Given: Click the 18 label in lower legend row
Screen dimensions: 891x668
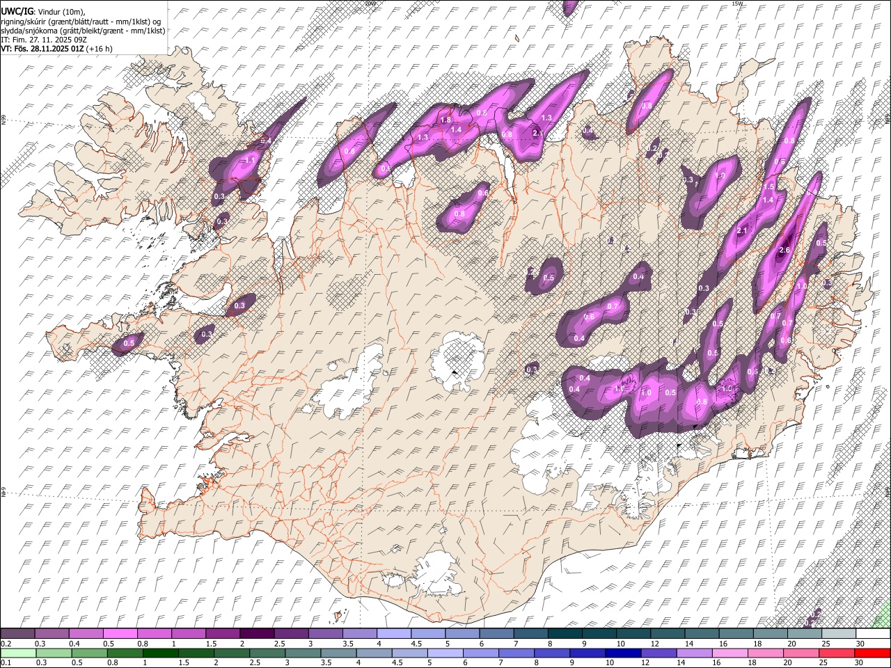Looking at the screenshot, I should coord(751,662).
